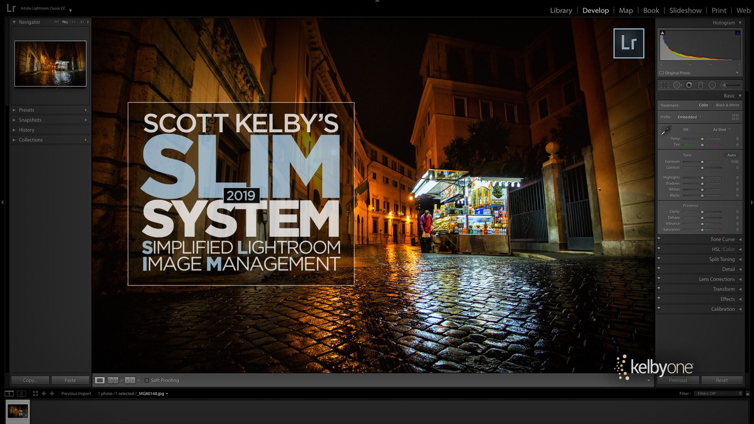Toggle highlight clipping indicator in Histogram
Image resolution: width=754 pixels, height=424 pixels.
738,33
